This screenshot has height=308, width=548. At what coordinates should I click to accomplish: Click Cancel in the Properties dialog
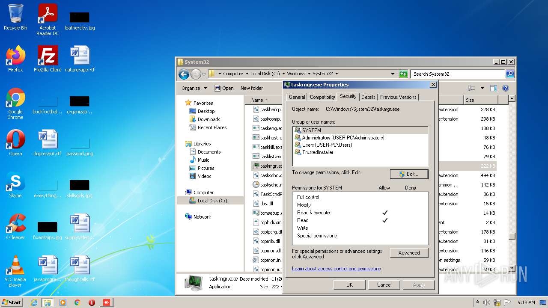tap(384, 285)
